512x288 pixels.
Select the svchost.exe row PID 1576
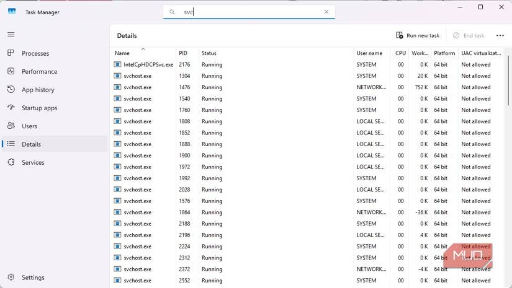click(307, 201)
